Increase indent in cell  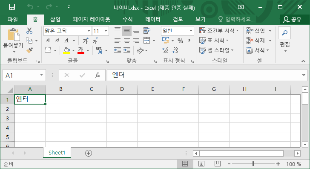coord(127,50)
